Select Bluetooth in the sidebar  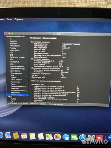pyautogui.click(x=13, y=43)
